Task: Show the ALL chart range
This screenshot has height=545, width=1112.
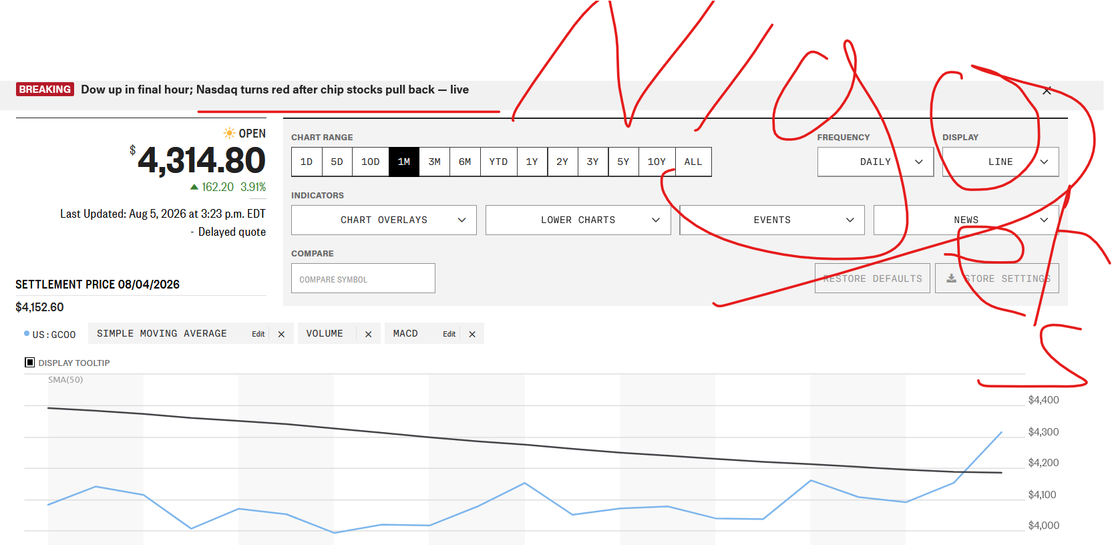Action: coord(693,162)
